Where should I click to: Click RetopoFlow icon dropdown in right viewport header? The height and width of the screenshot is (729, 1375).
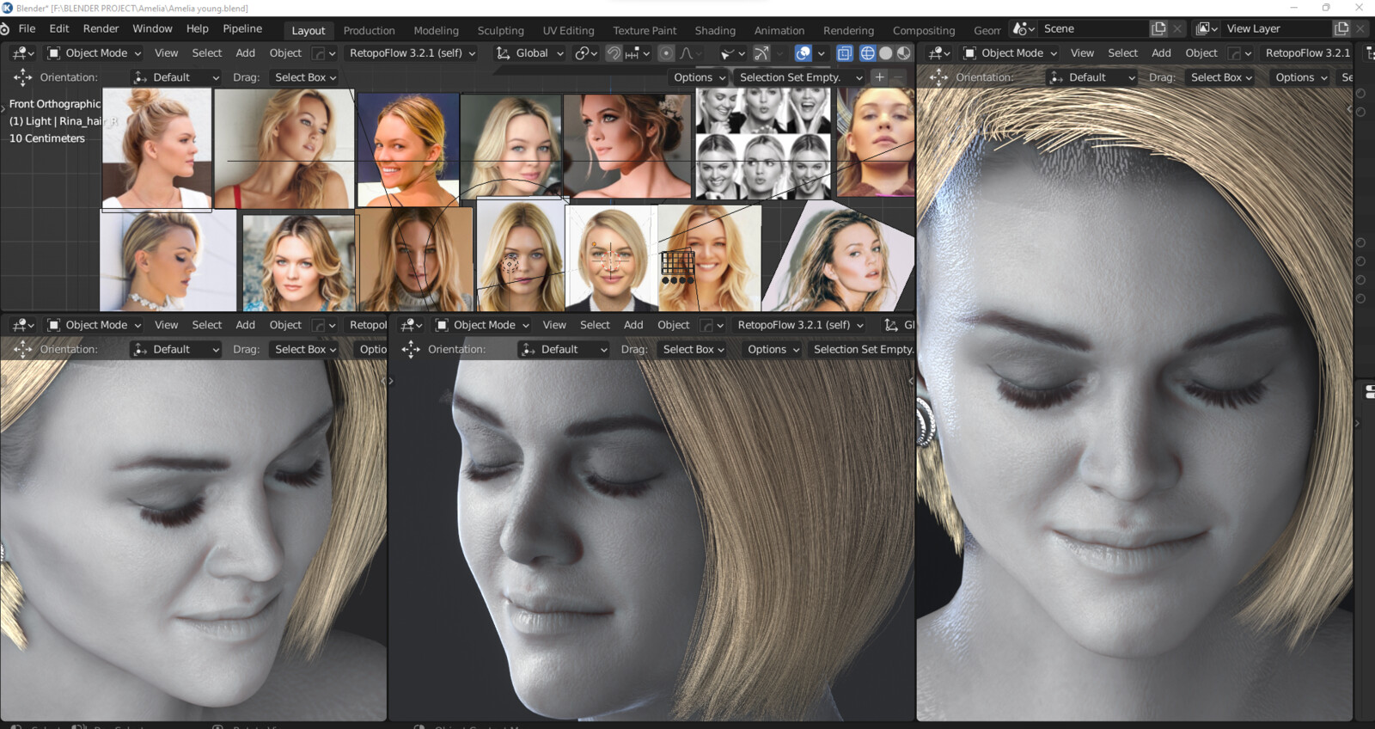click(1239, 52)
